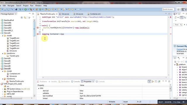Click Show Advanced Properties icon in Properties view
The height and width of the screenshot is (105, 187).
coord(153,81)
